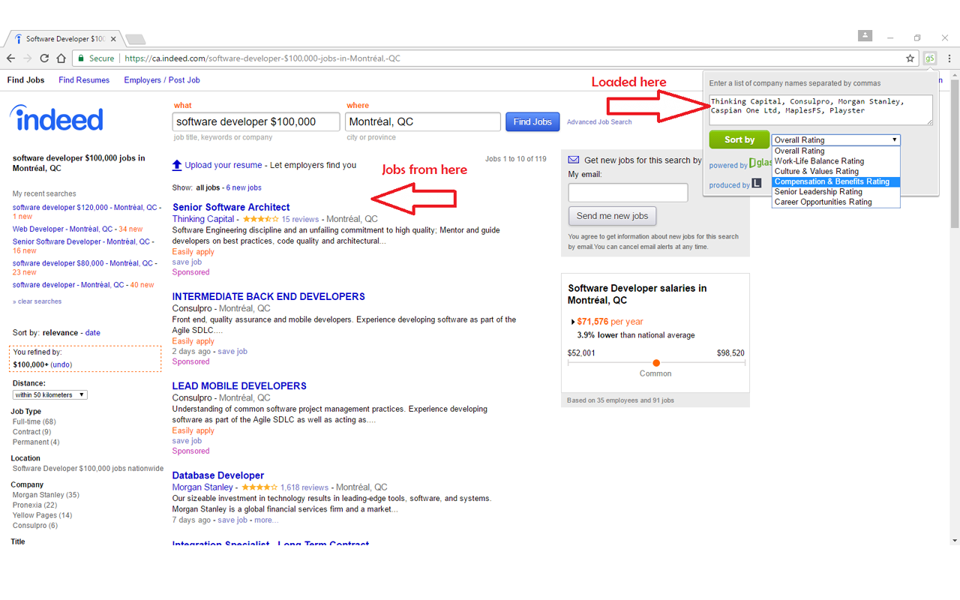Show 6 new jobs filter link
960x600 pixels.
[x=244, y=187]
